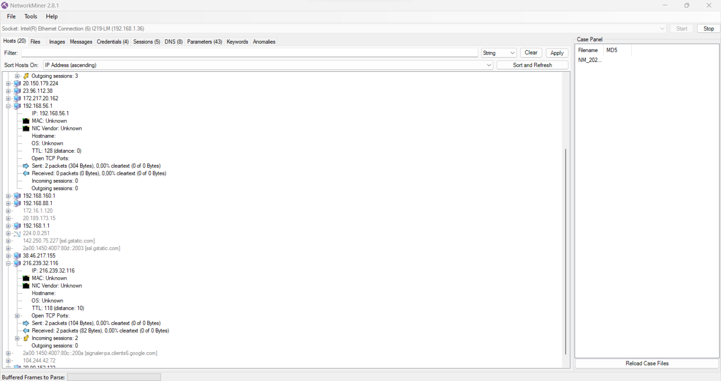This screenshot has width=721, height=381.
Task: Click the Reload Case Files button
Action: pyautogui.click(x=647, y=363)
